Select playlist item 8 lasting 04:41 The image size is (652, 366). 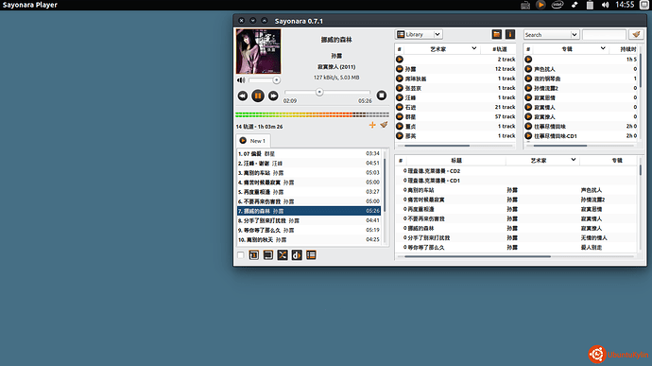(309, 220)
